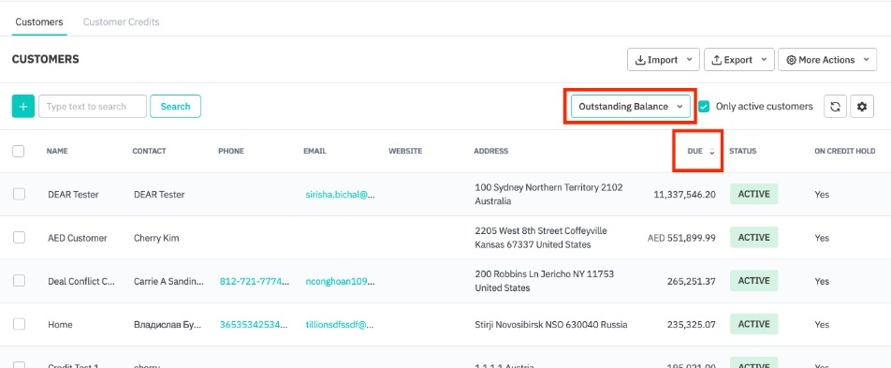Click the PHONE column header
The height and width of the screenshot is (368, 891).
click(230, 152)
